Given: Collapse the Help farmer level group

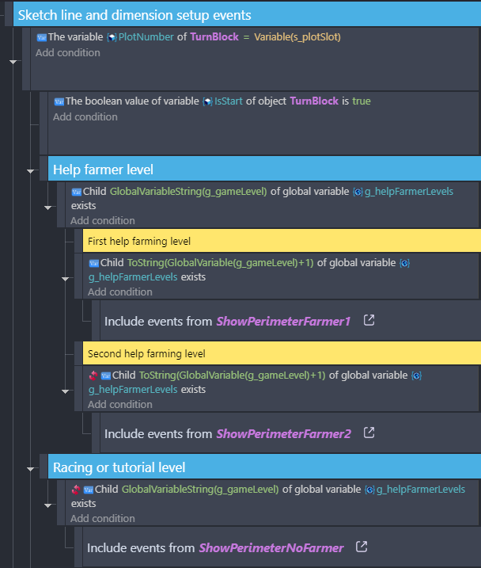Looking at the screenshot, I should 30,170.
